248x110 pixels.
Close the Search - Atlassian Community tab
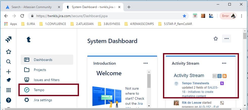59,7
